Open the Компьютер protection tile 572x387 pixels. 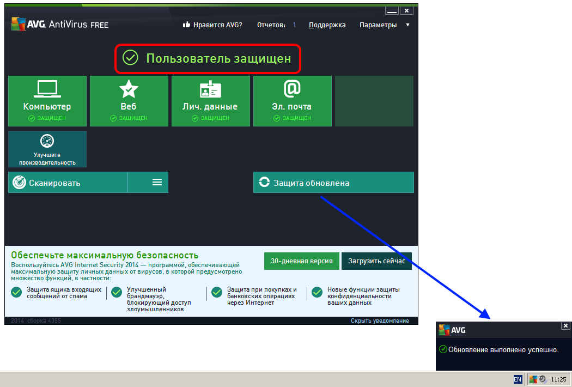(x=47, y=101)
